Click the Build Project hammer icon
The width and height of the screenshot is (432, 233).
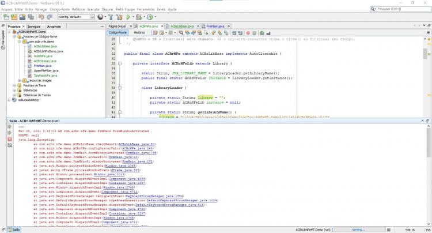[111, 17]
